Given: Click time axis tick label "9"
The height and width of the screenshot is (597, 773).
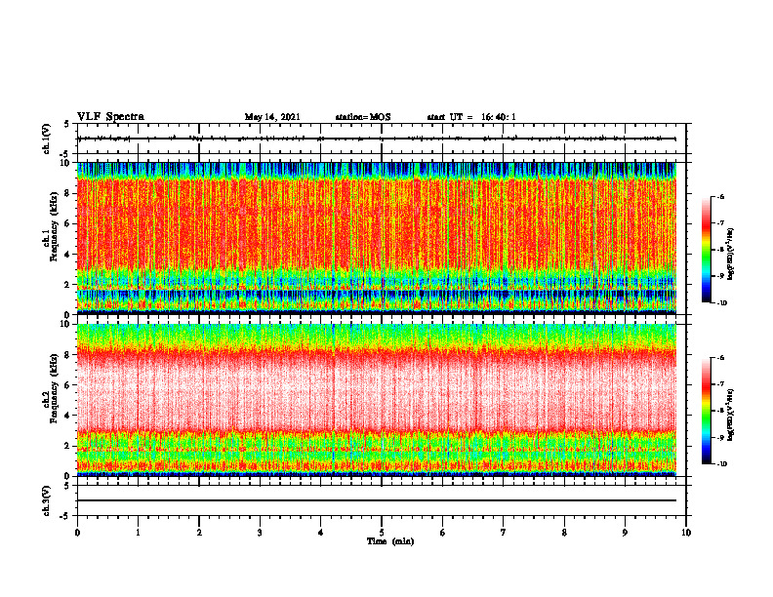Looking at the screenshot, I should [x=625, y=533].
